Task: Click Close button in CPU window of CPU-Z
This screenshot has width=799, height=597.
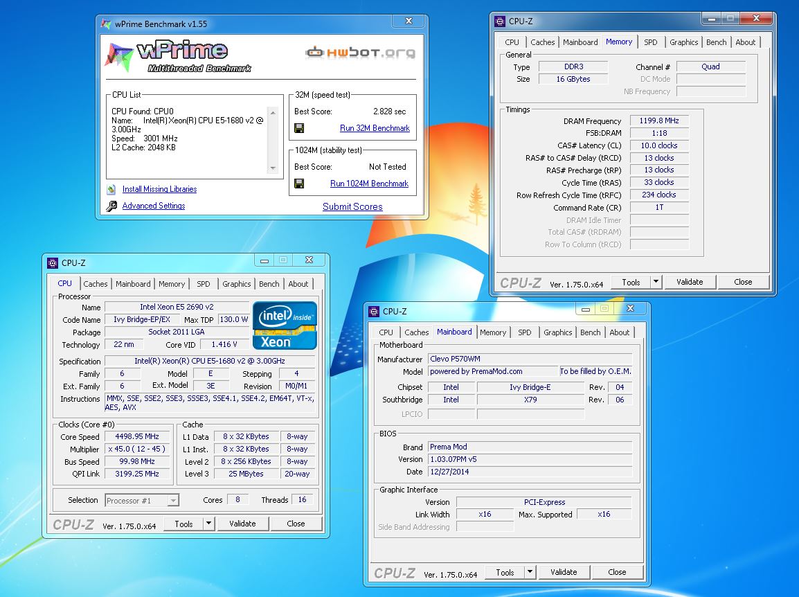Action: pyautogui.click(x=296, y=524)
